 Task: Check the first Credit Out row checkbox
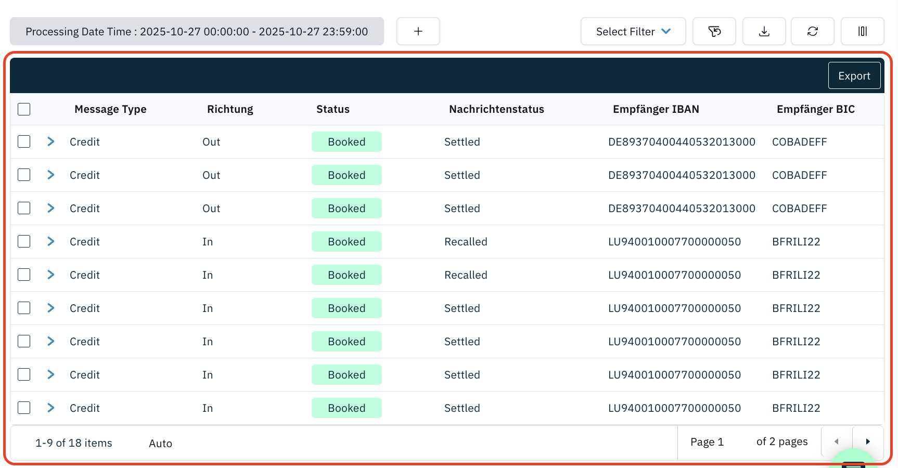[x=24, y=142]
